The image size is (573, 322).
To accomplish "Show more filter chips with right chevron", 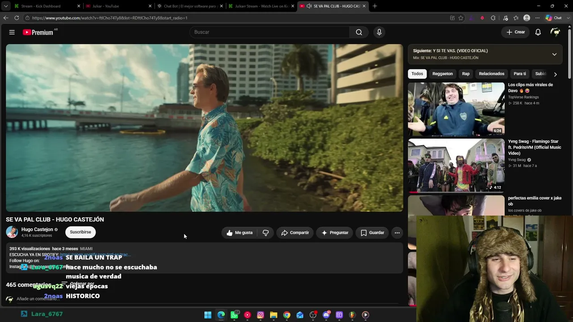I will (555, 74).
